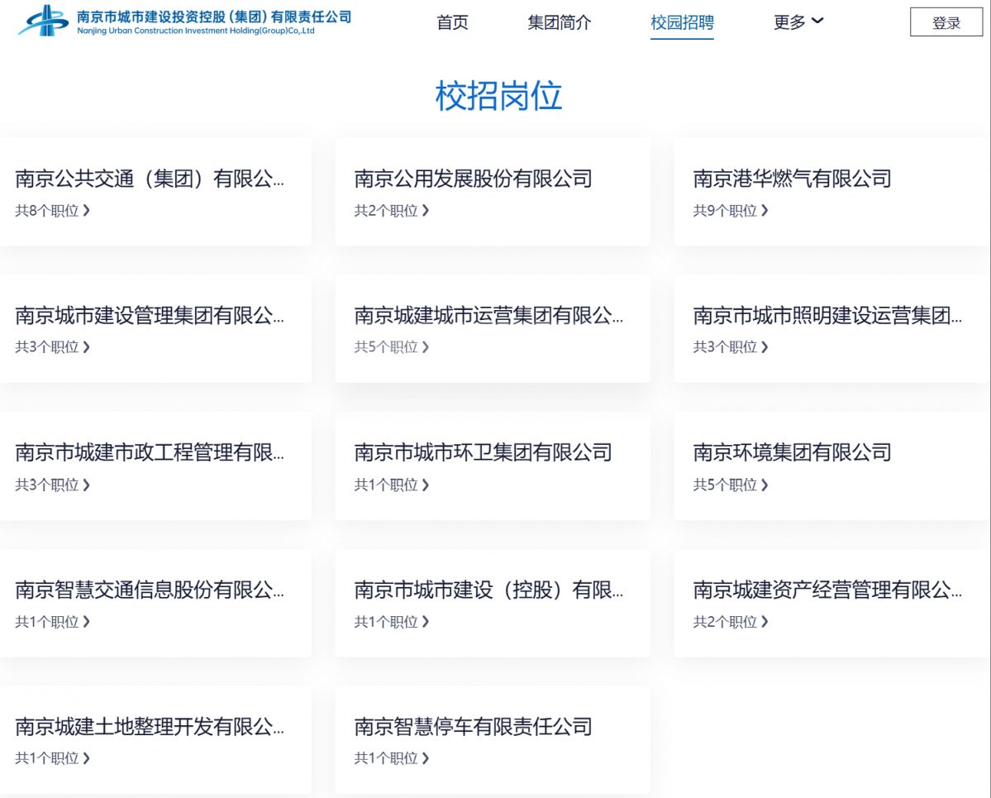View 共8个职位 under 南京公共交通
991x798 pixels.
click(x=52, y=211)
